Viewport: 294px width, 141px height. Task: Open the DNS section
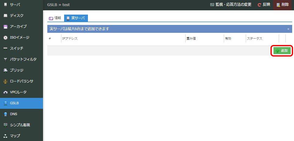click(x=13, y=114)
